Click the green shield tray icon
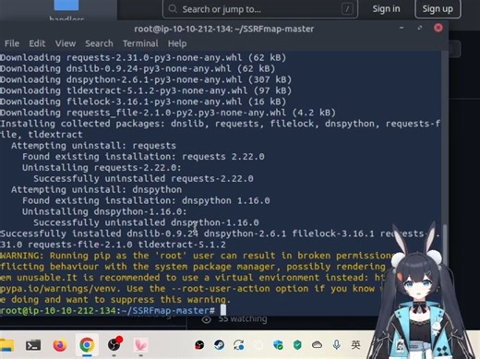This screenshot has width=480, height=359. pyautogui.click(x=297, y=345)
